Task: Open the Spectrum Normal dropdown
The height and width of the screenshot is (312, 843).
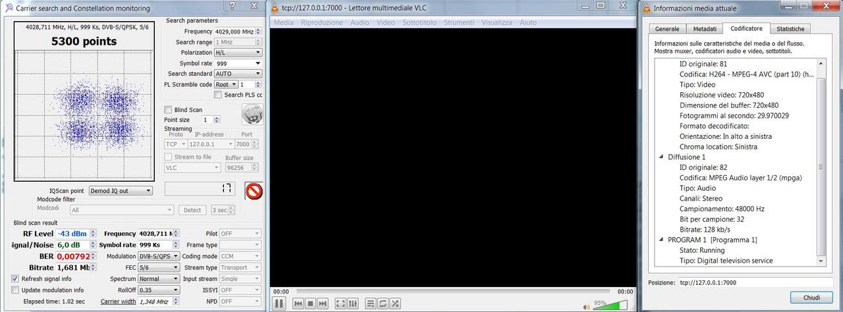Action: 158,278
